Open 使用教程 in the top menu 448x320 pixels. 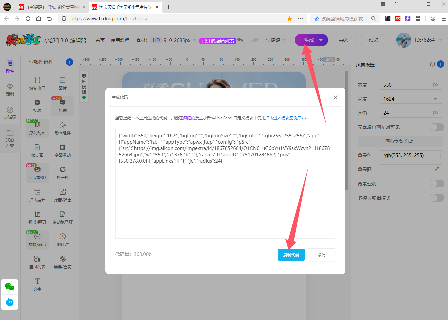point(120,40)
